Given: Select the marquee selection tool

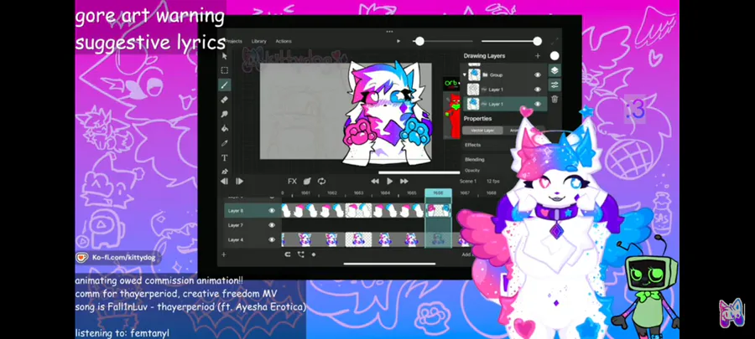Looking at the screenshot, I should [x=224, y=70].
